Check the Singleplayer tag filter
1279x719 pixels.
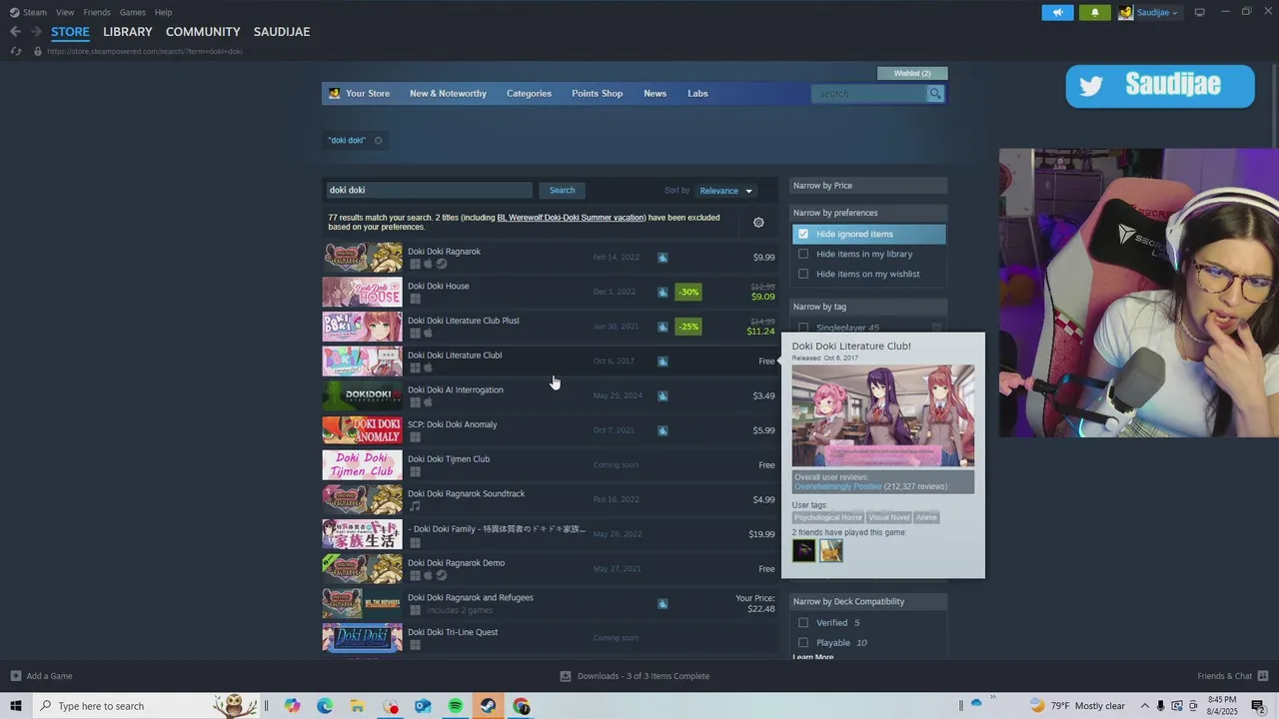click(x=802, y=328)
